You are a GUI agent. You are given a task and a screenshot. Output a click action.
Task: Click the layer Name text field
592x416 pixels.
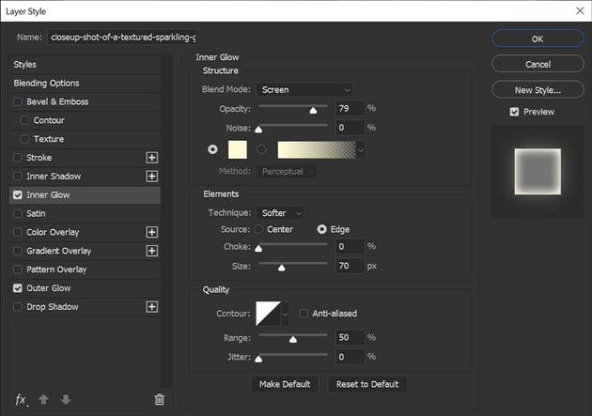[122, 38]
